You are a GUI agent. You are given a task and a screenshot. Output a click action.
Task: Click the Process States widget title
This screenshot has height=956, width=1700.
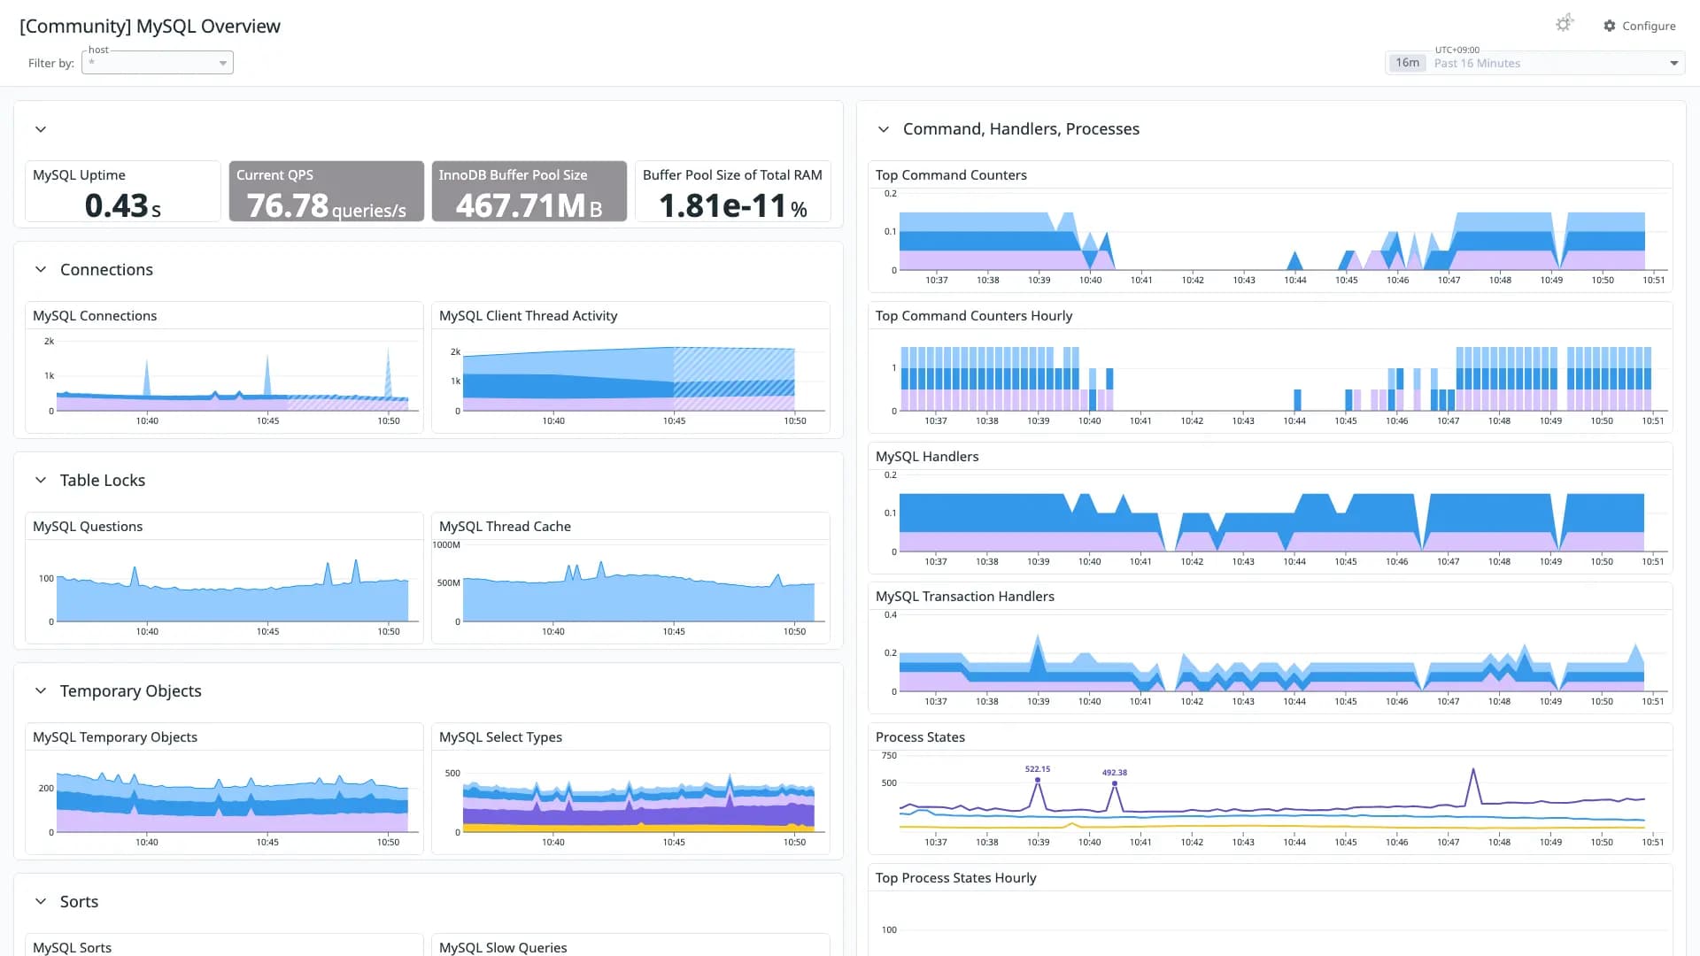[920, 737]
